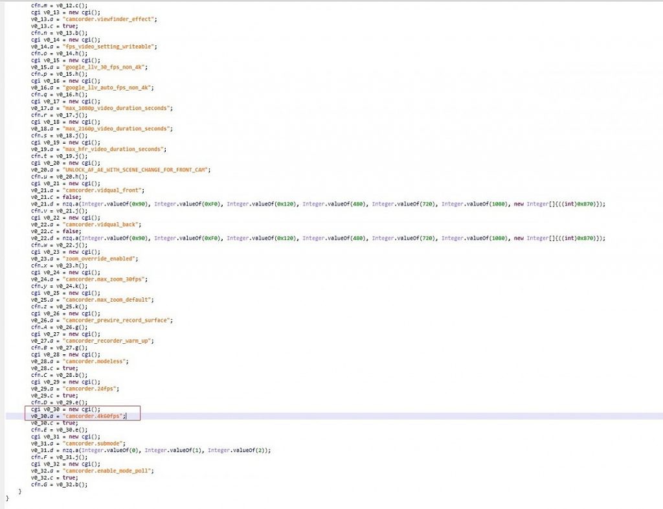Click the "zoom_override_enabled" string

pyautogui.click(x=100, y=258)
